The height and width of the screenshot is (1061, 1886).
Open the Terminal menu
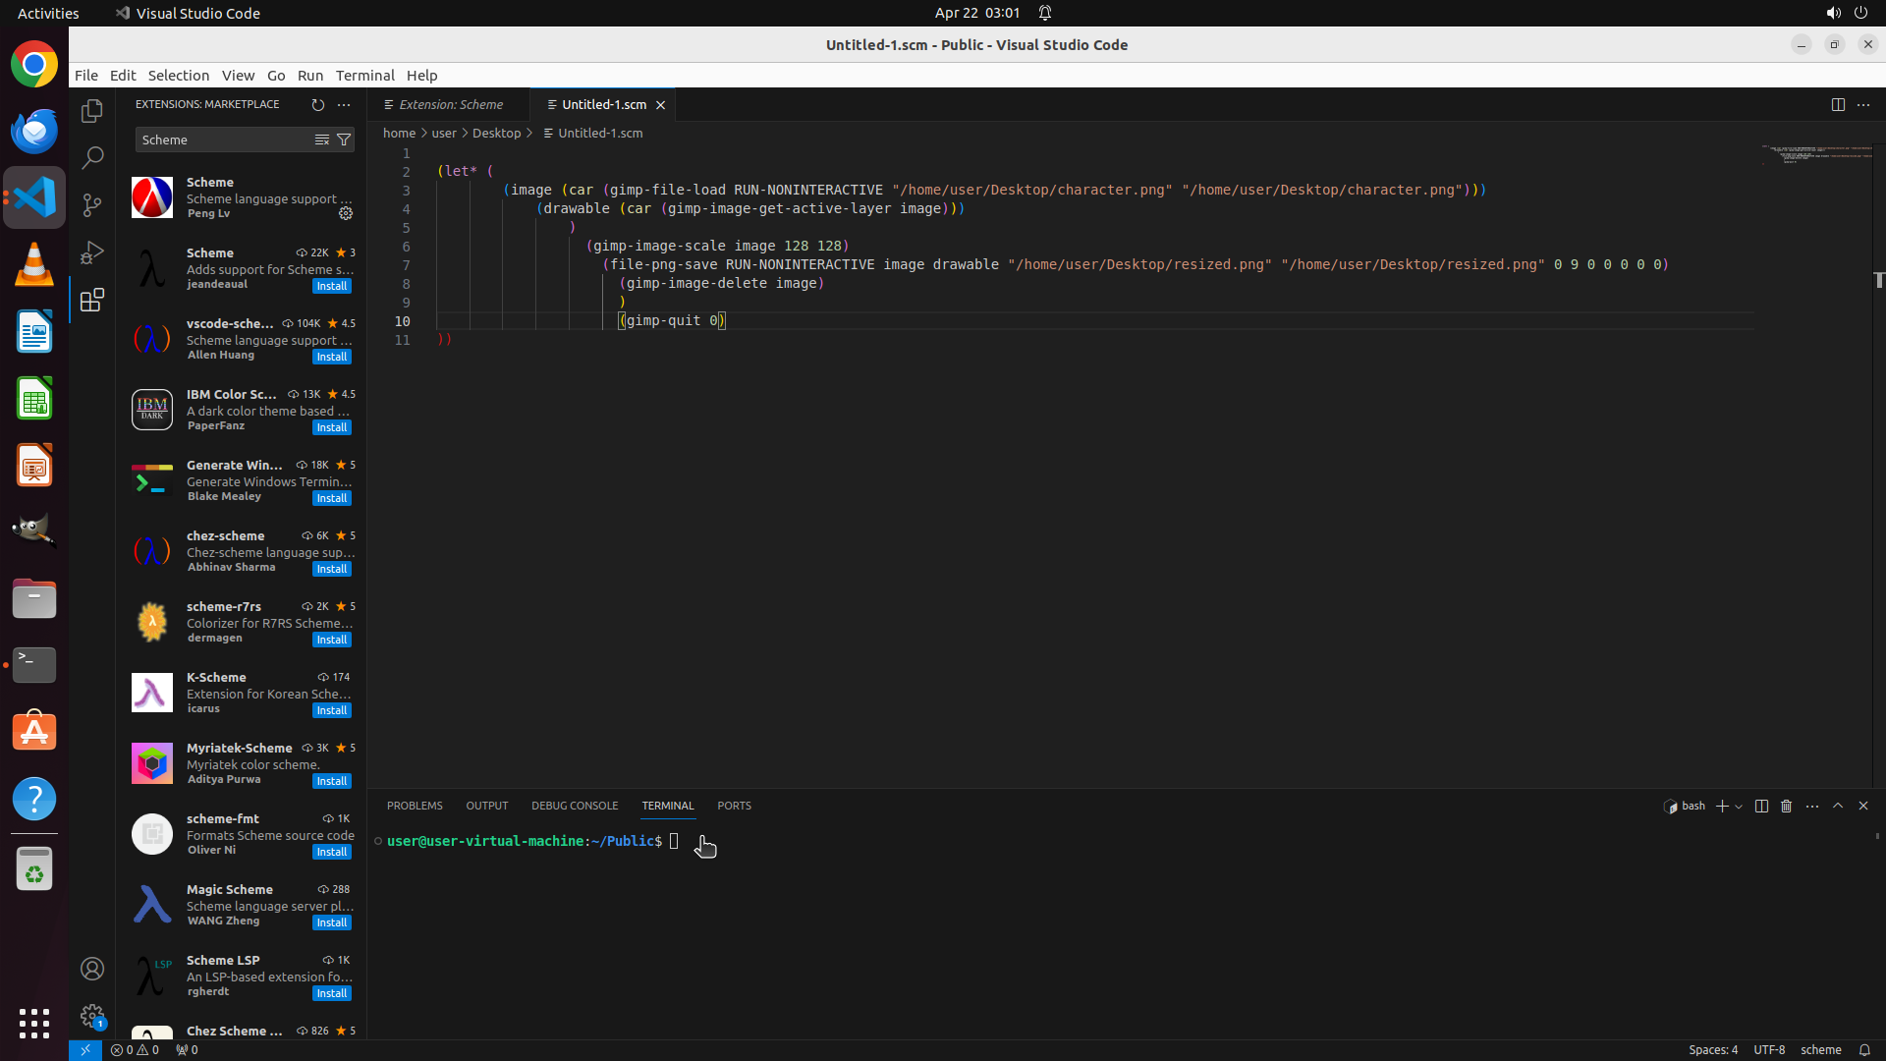coord(364,76)
